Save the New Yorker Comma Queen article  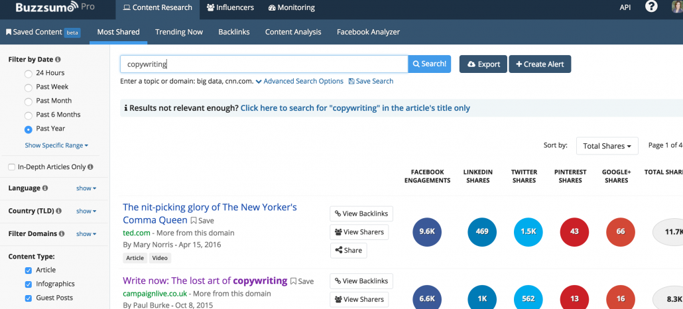202,221
